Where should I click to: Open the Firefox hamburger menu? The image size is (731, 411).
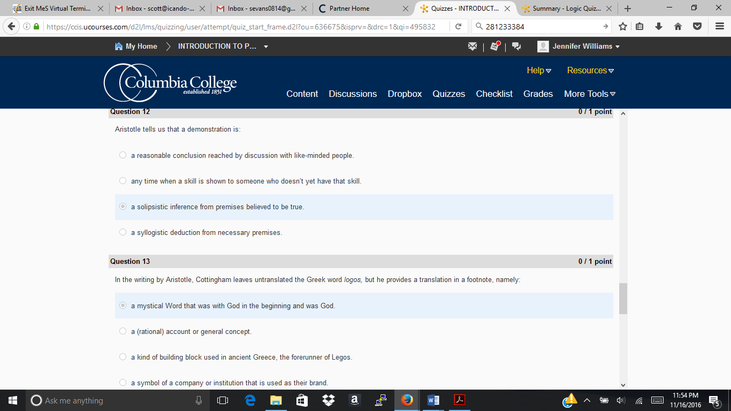coord(720,27)
